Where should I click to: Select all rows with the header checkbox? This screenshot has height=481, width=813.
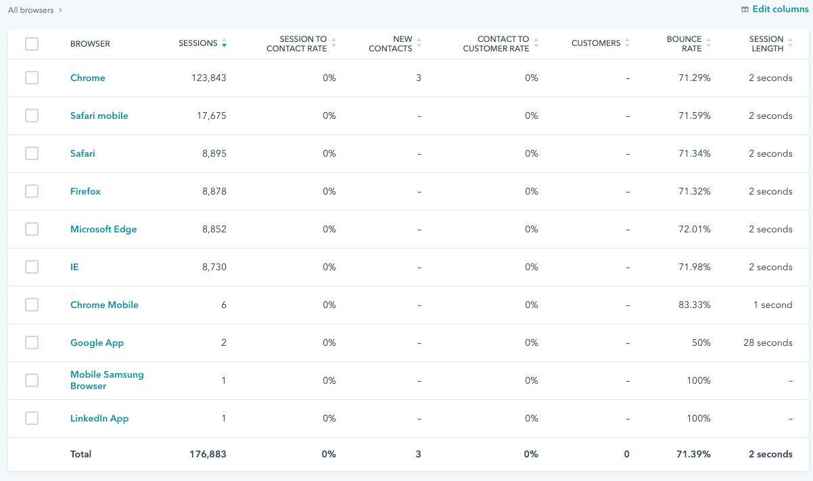click(x=32, y=43)
